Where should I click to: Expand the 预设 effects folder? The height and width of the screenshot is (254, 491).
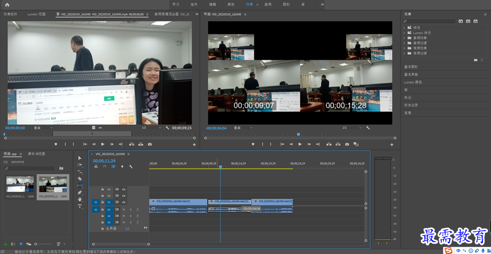point(404,28)
